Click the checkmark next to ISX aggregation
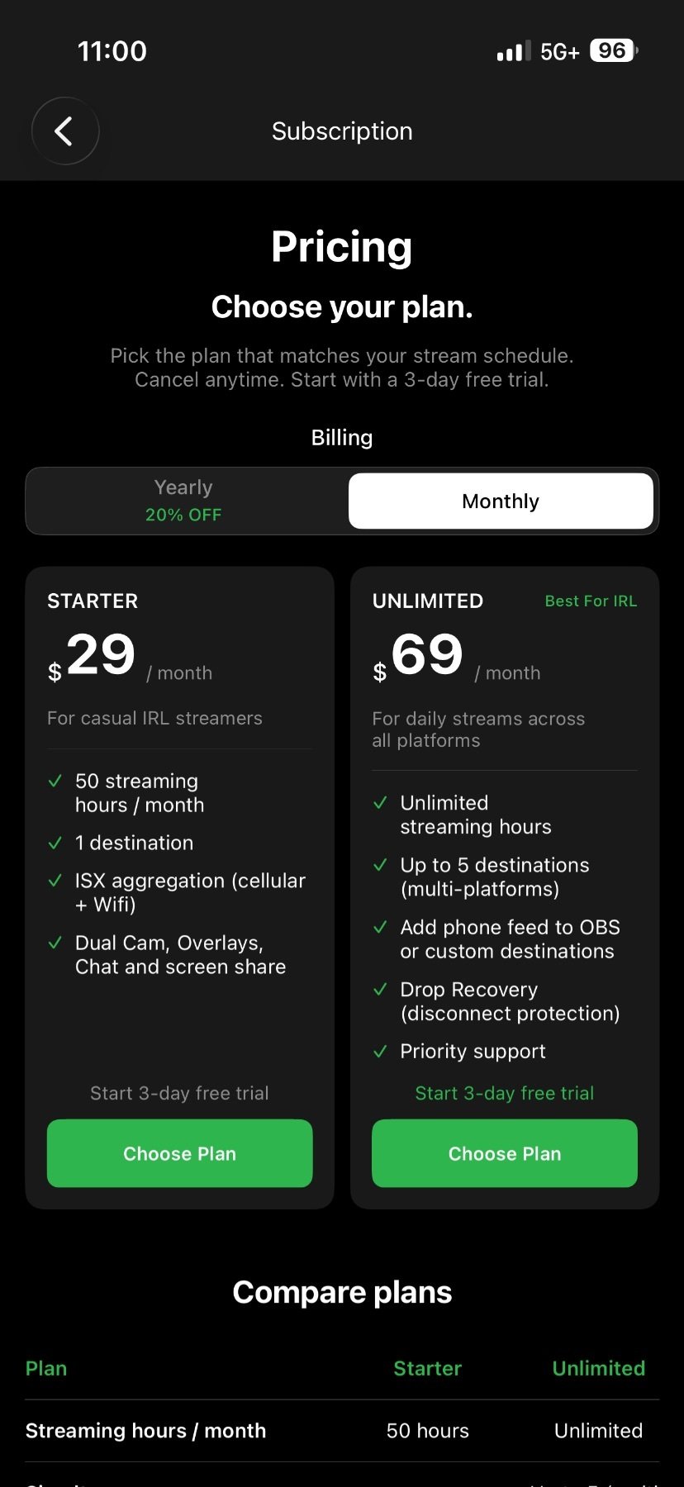 coord(56,880)
